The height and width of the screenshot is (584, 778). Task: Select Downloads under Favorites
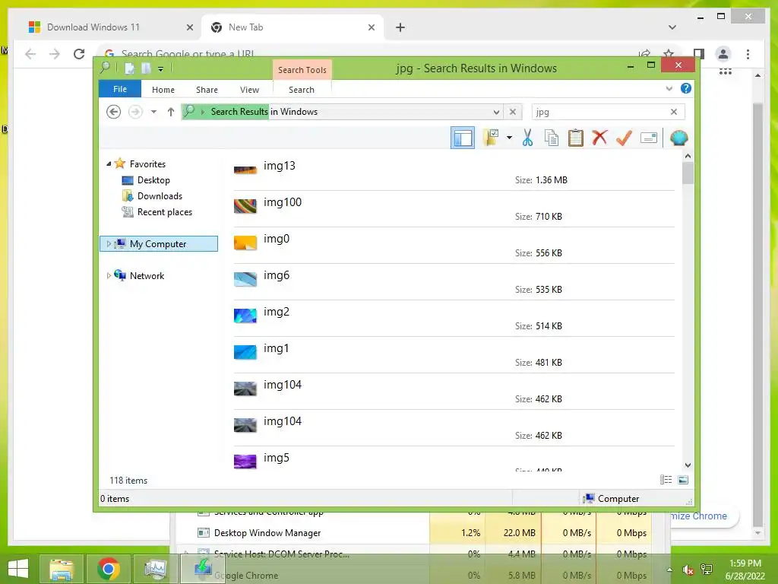pyautogui.click(x=160, y=195)
